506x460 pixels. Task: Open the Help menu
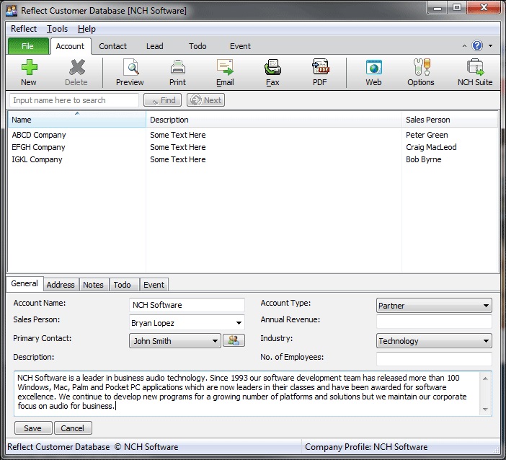[x=86, y=29]
